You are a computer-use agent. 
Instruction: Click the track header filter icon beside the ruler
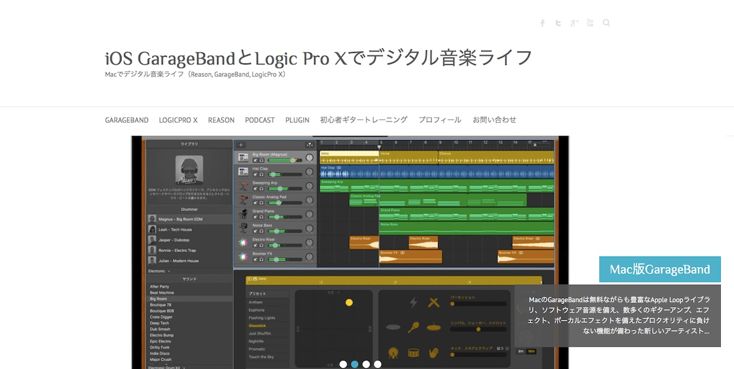point(309,145)
